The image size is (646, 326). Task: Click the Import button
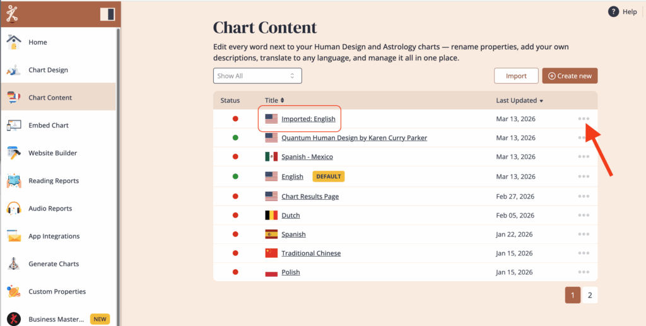coord(516,76)
